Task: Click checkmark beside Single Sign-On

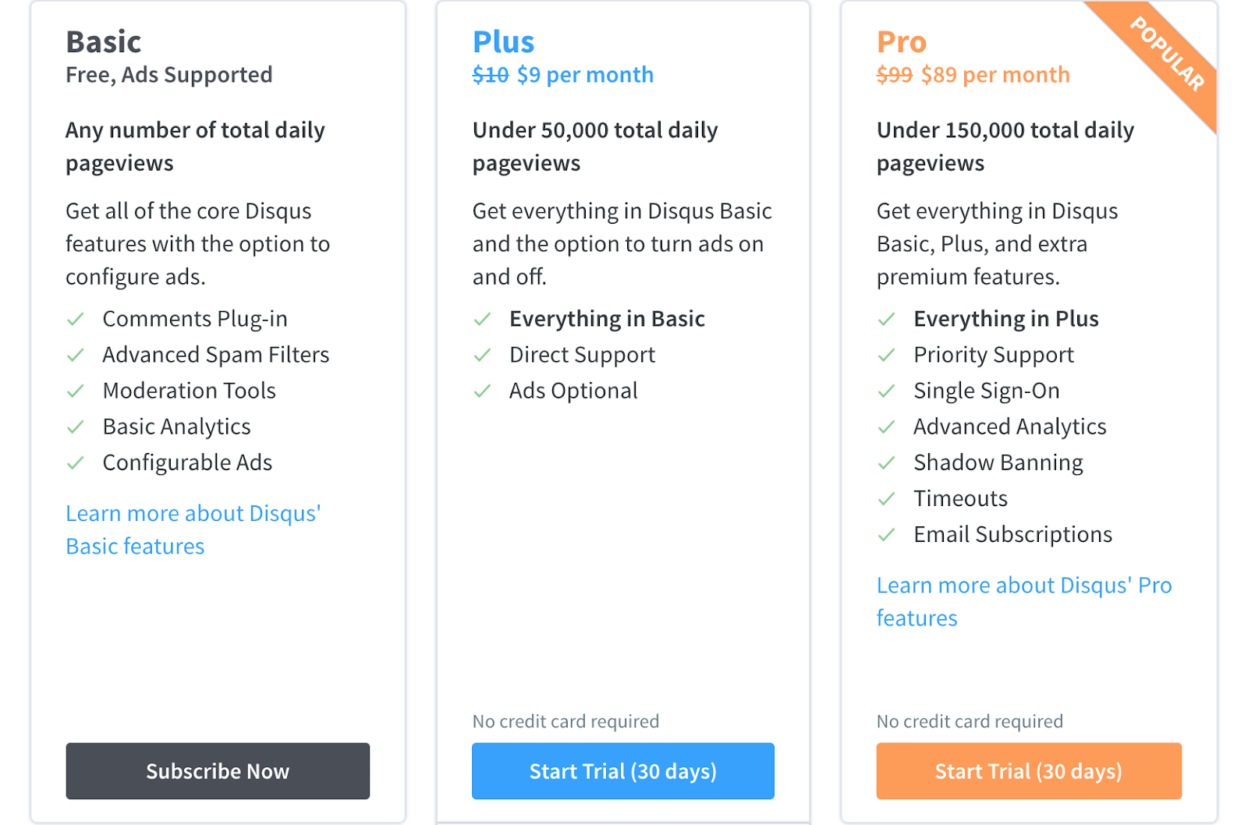Action: (887, 391)
